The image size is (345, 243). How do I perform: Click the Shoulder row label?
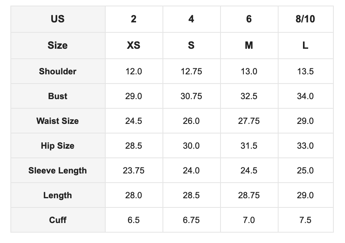pyautogui.click(x=58, y=71)
